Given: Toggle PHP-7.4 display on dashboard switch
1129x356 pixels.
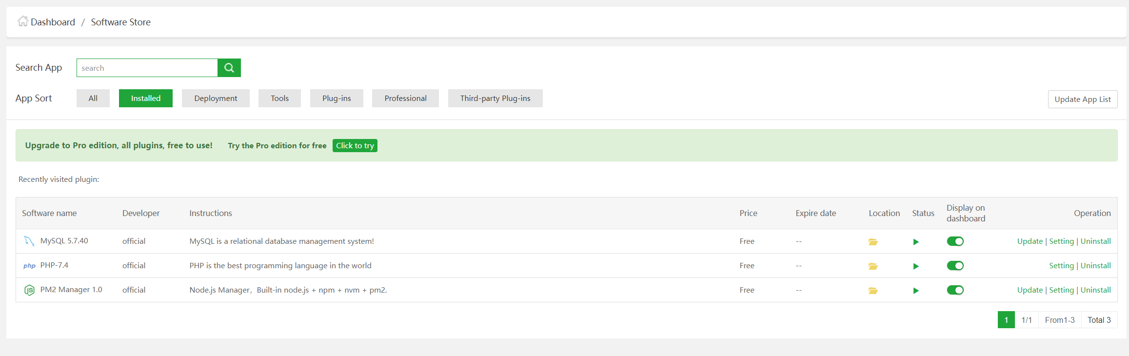Looking at the screenshot, I should click(955, 266).
